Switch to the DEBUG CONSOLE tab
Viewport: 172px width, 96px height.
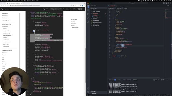coord(127,80)
